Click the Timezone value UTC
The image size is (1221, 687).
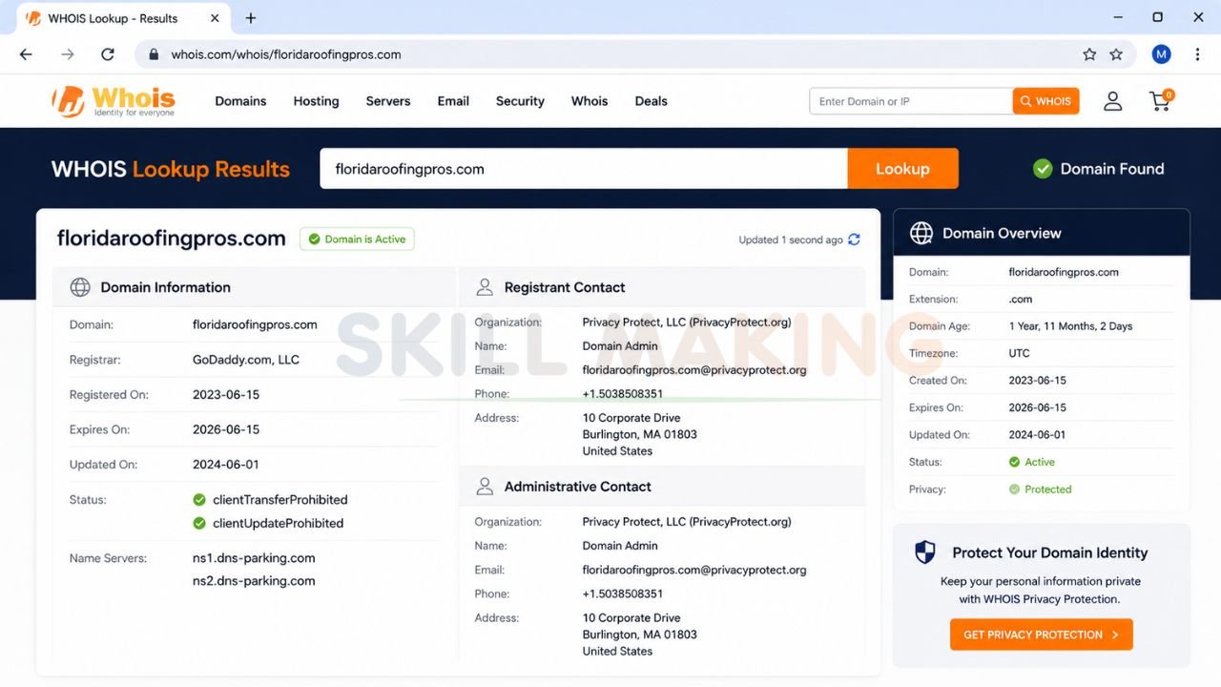click(x=1020, y=353)
